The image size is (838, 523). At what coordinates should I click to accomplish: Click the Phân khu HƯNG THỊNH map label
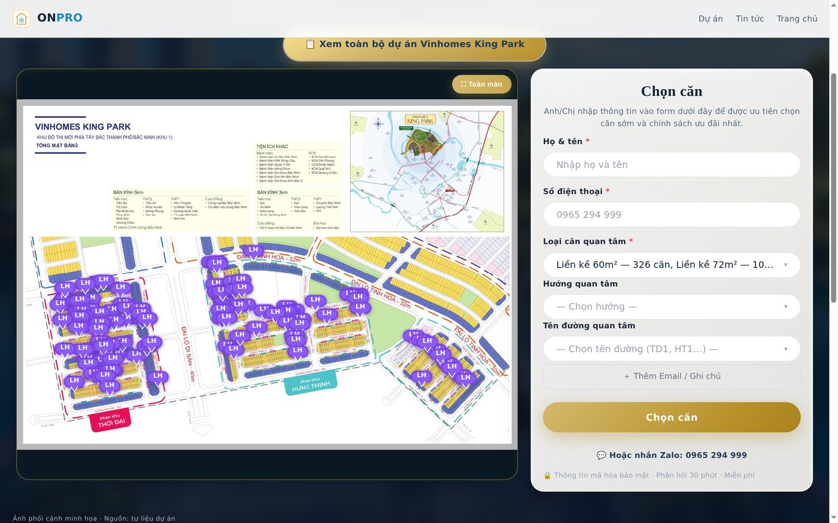click(x=311, y=384)
